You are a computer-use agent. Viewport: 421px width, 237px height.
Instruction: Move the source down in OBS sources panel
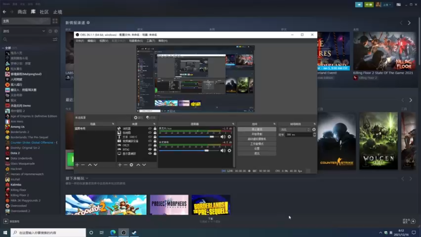pos(144,165)
